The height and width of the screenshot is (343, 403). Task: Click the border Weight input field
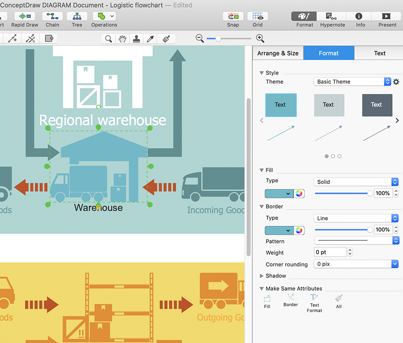[330, 252]
